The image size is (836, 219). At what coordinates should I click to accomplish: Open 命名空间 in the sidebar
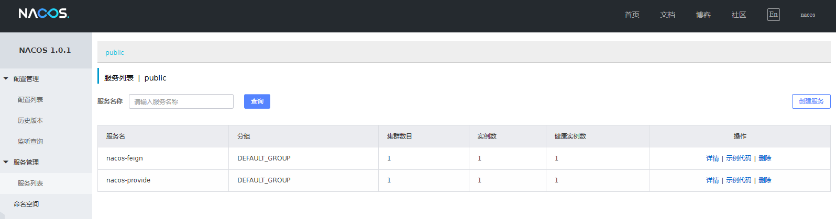26,204
